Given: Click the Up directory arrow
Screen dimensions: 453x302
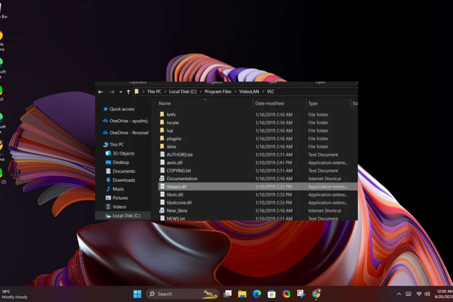Looking at the screenshot, I should point(128,92).
